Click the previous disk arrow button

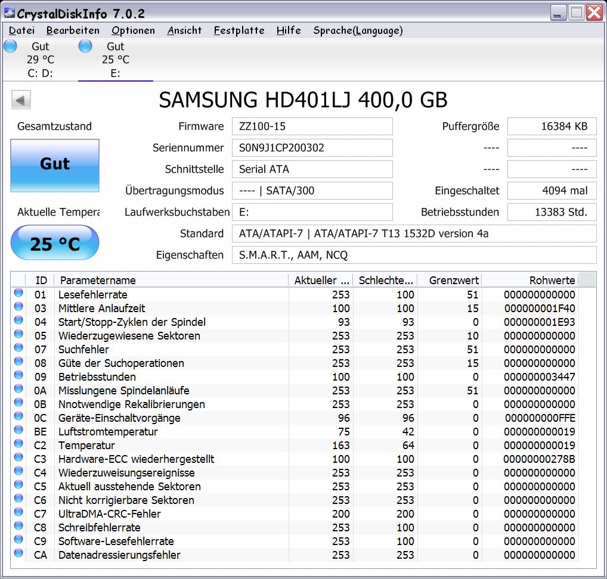click(21, 100)
